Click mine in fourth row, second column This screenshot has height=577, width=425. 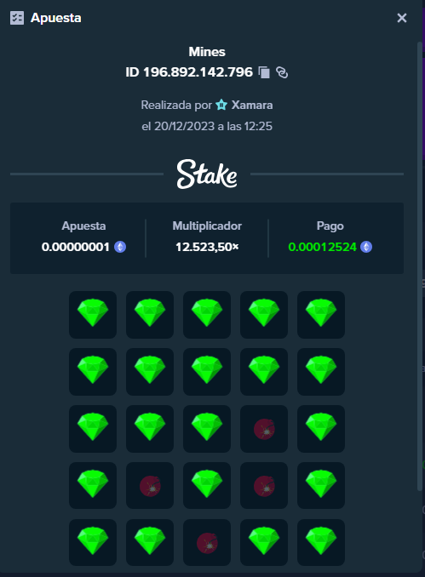click(x=150, y=486)
